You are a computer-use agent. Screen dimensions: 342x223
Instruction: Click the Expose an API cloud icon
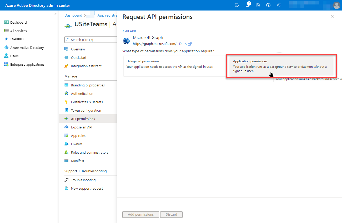66,127
